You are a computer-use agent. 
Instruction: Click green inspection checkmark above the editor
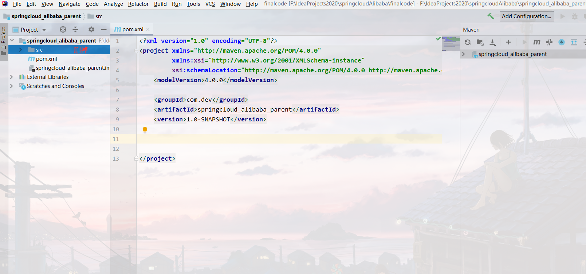[x=438, y=38]
